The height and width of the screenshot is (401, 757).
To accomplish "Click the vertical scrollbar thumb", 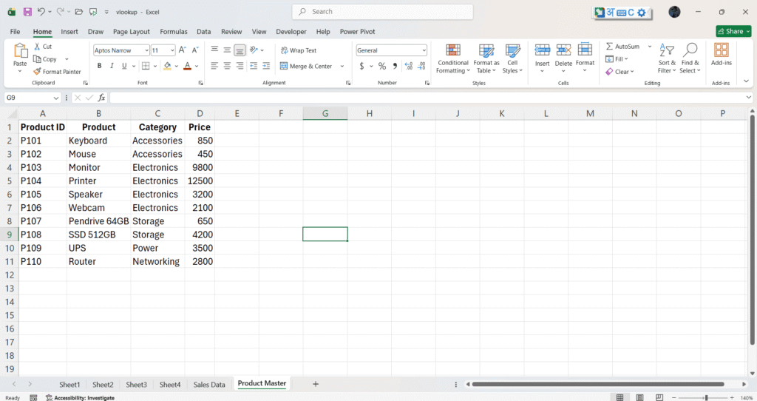I will 752,229.
